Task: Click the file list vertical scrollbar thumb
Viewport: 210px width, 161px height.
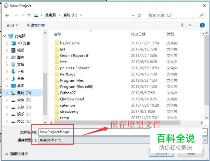Action: click(x=206, y=70)
